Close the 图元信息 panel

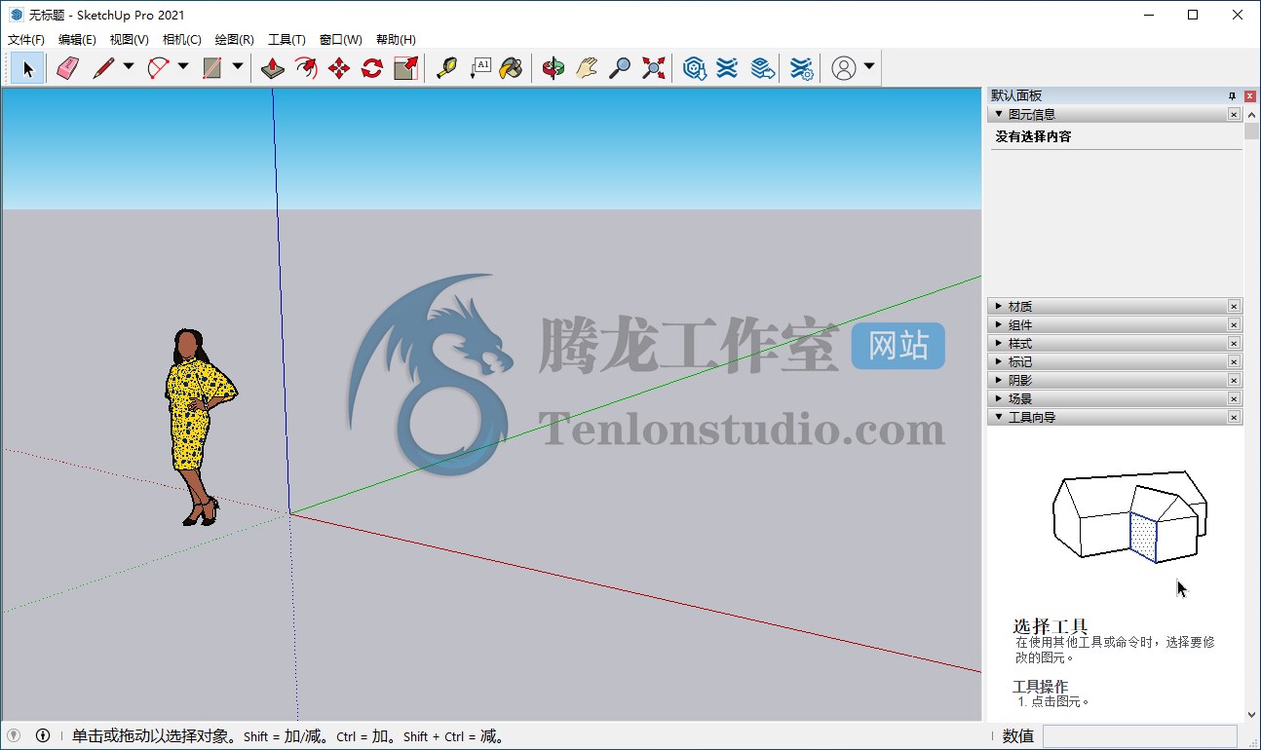coord(1234,114)
